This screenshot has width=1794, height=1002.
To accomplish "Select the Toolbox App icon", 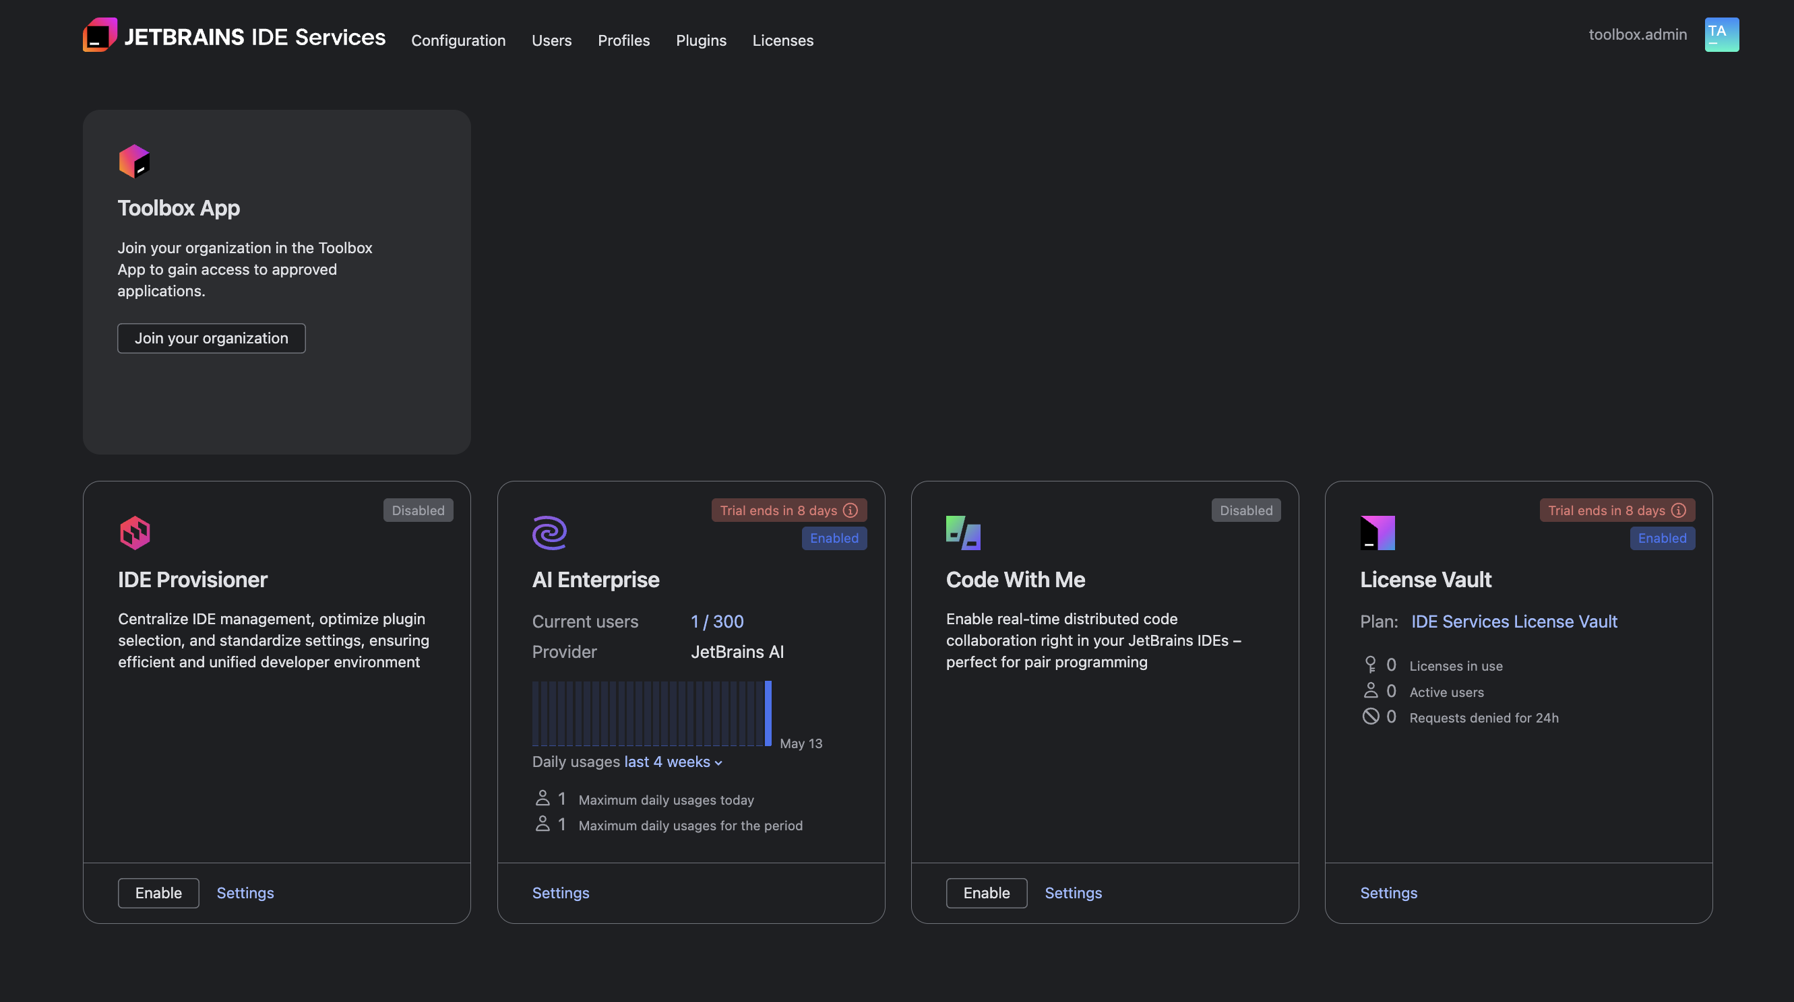I will click(133, 161).
